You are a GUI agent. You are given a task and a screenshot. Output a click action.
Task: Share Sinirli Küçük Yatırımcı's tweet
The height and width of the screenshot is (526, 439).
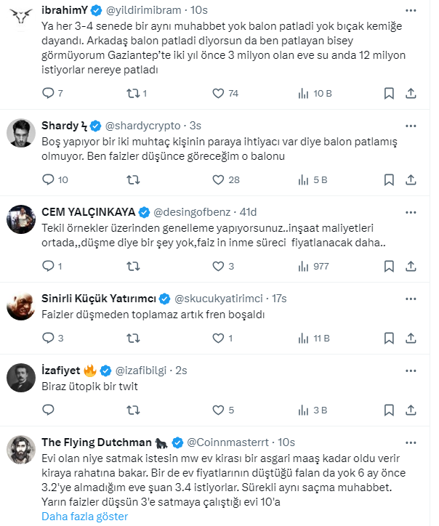(x=411, y=338)
